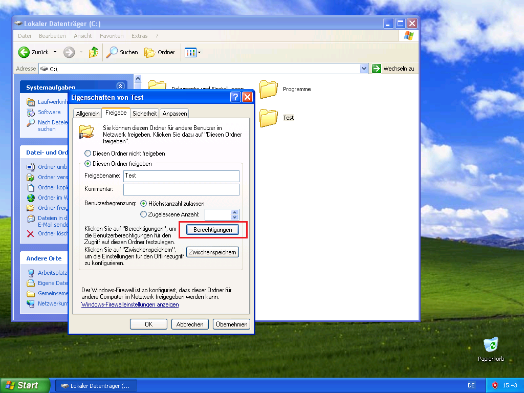
Task: Click the green Zurück back arrow icon
Action: [24, 52]
